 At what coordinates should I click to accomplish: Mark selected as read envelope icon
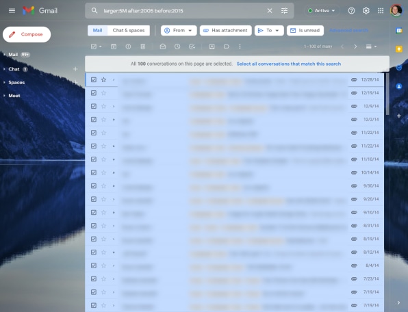click(163, 47)
